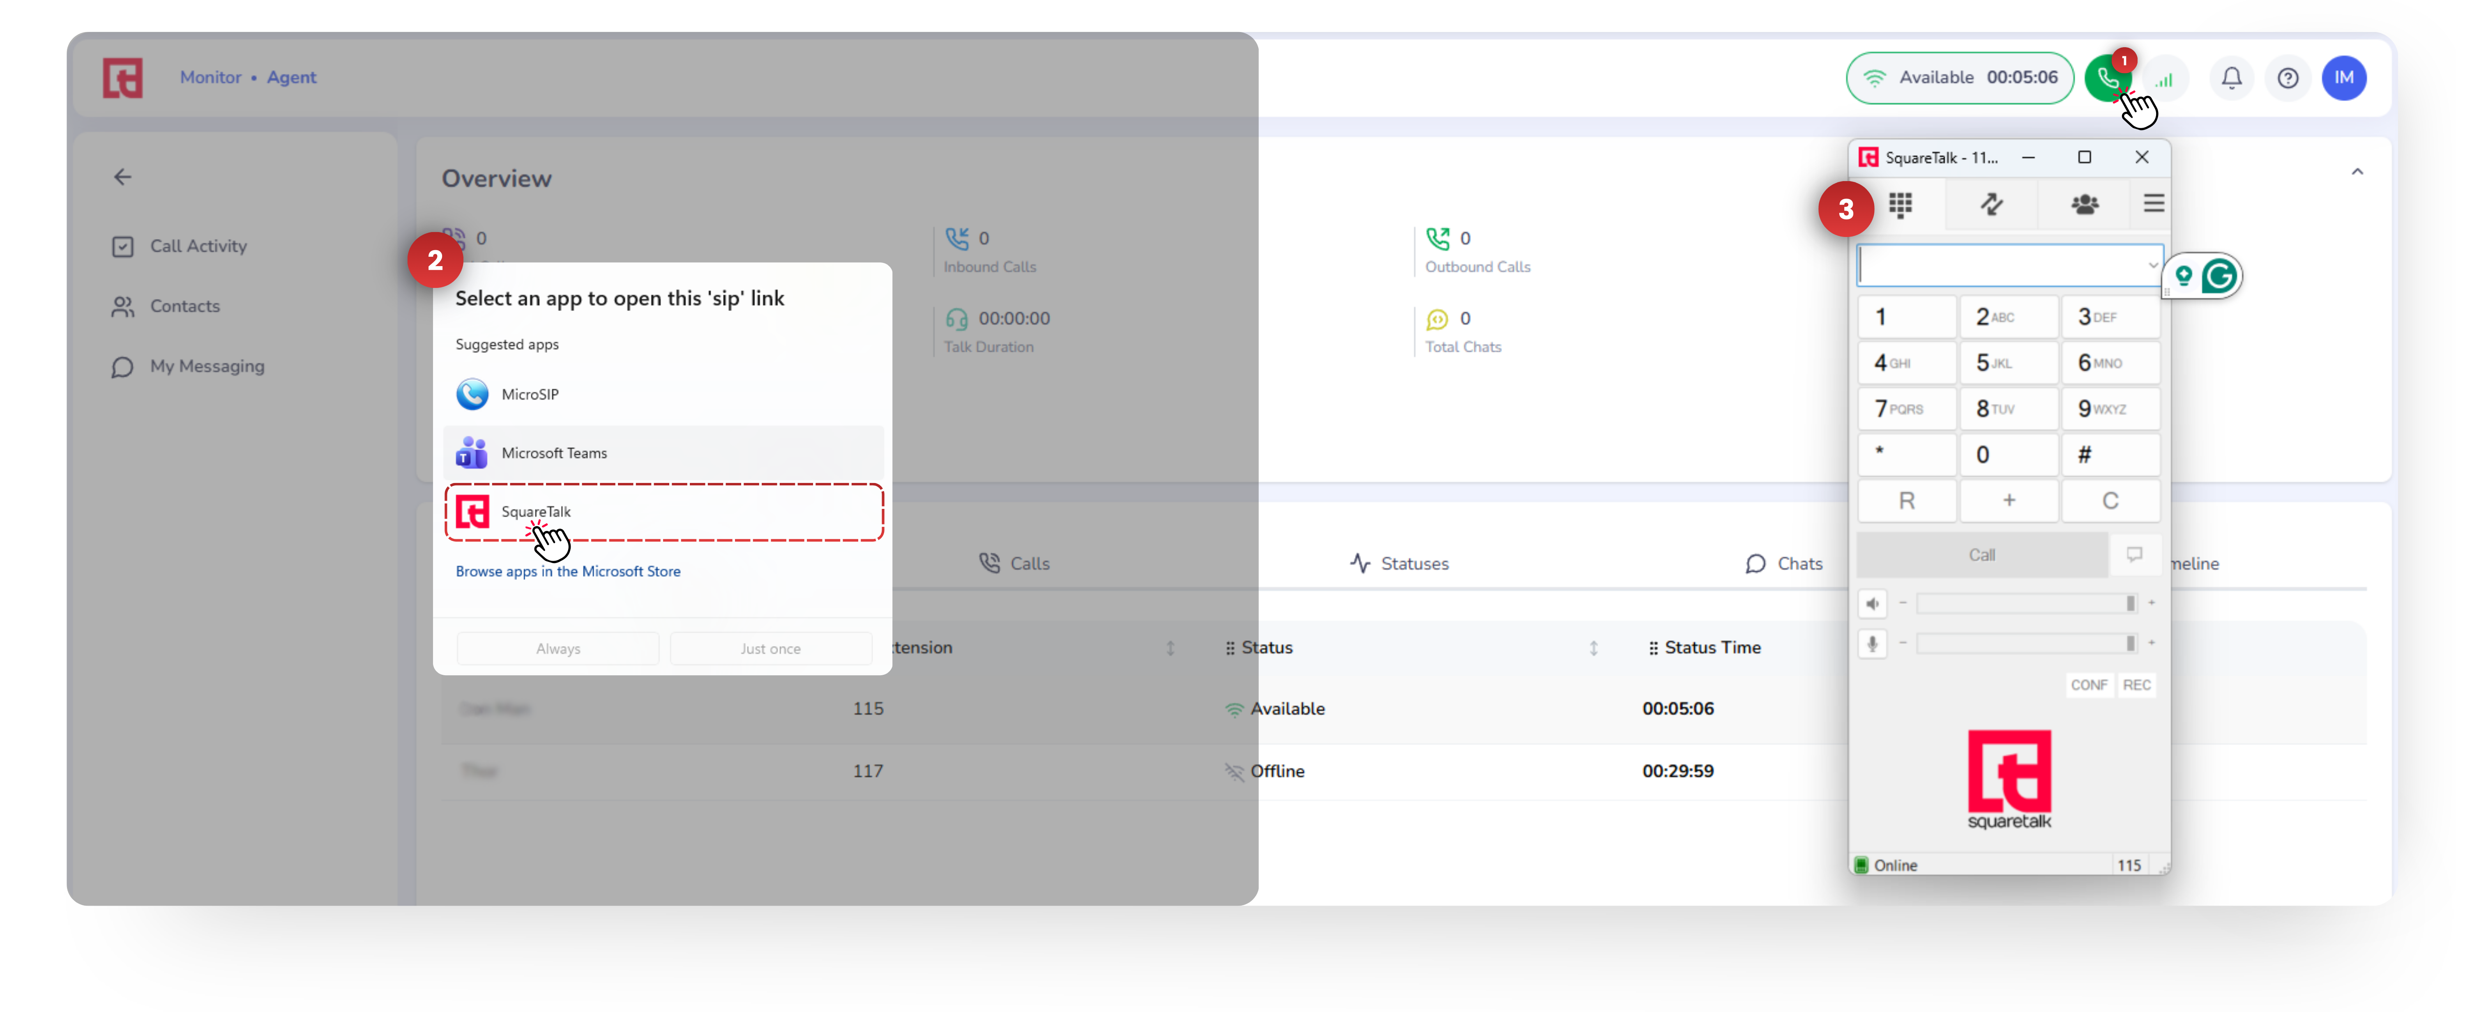Collapse the Overview section chevron
This screenshot has height=1012, width=2465.
click(2357, 172)
